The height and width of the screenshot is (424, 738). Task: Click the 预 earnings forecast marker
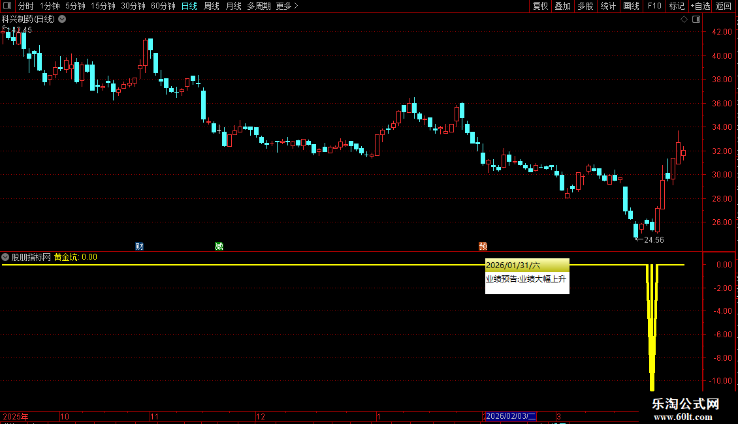coord(483,247)
